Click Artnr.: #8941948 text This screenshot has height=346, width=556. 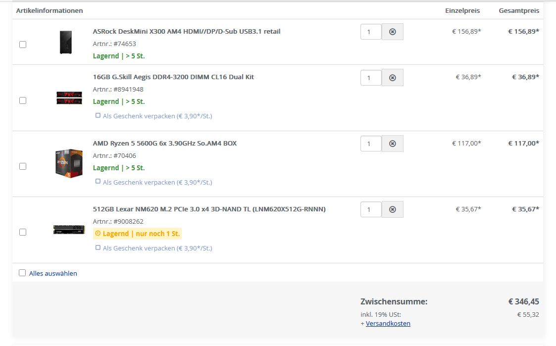[x=118, y=89]
